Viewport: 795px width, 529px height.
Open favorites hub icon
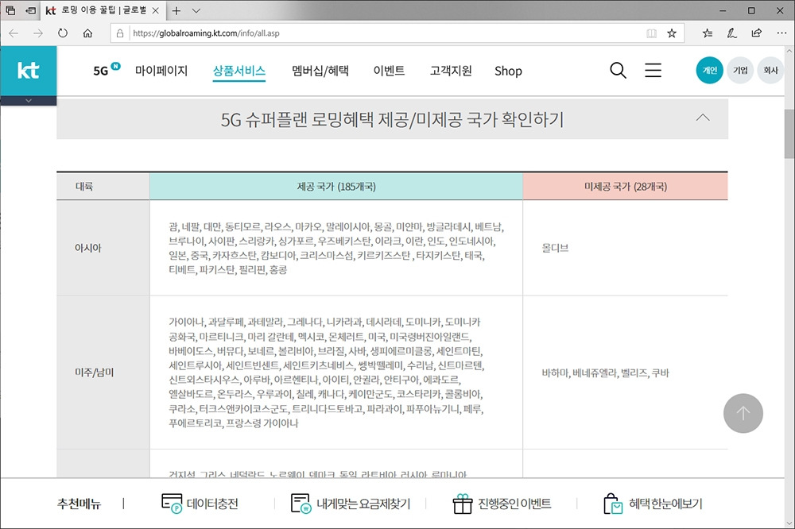click(708, 33)
